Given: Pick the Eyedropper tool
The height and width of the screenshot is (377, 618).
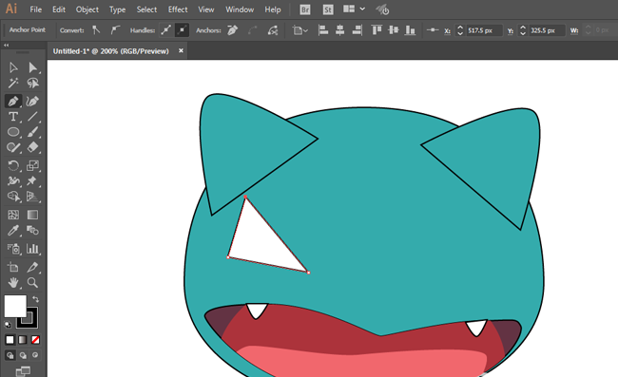Looking at the screenshot, I should point(13,230).
